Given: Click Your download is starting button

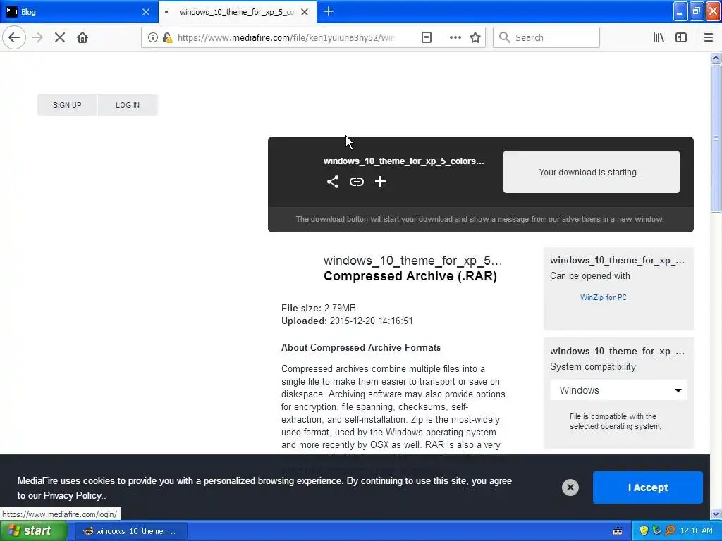Looking at the screenshot, I should click(592, 172).
